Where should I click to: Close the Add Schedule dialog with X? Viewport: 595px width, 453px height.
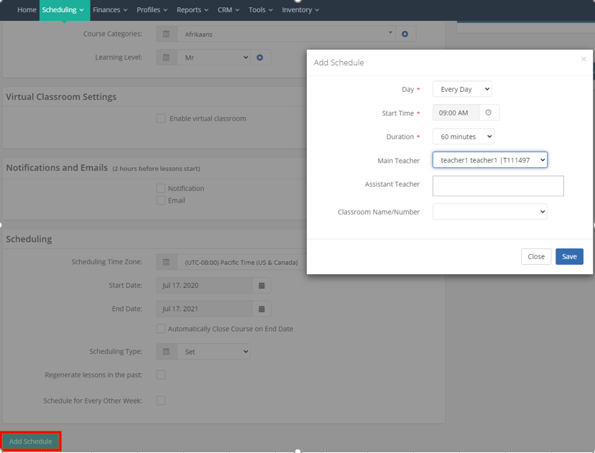click(x=584, y=60)
